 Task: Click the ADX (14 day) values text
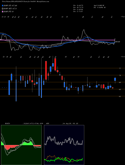point(70,123)
